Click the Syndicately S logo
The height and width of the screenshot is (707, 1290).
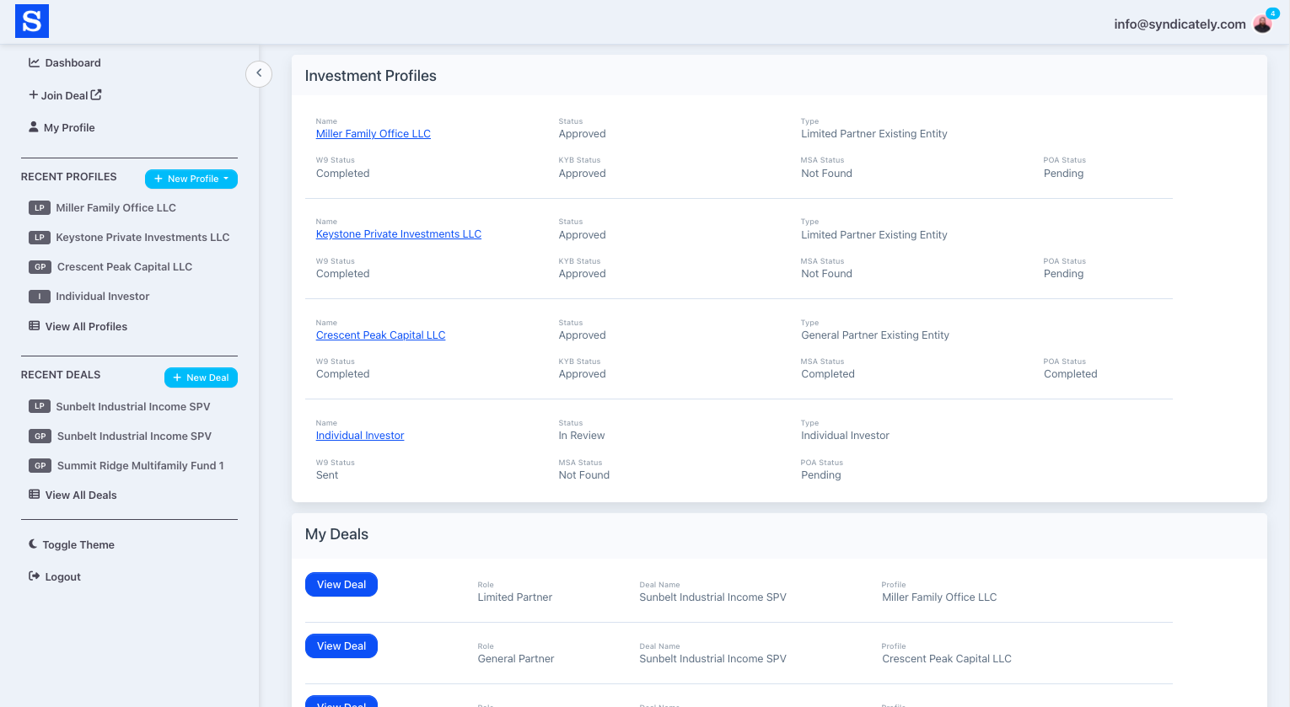32,21
